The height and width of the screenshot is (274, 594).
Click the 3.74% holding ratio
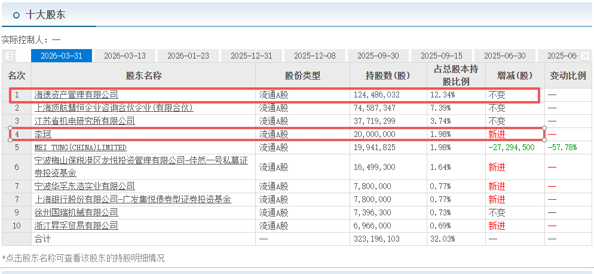pos(440,121)
